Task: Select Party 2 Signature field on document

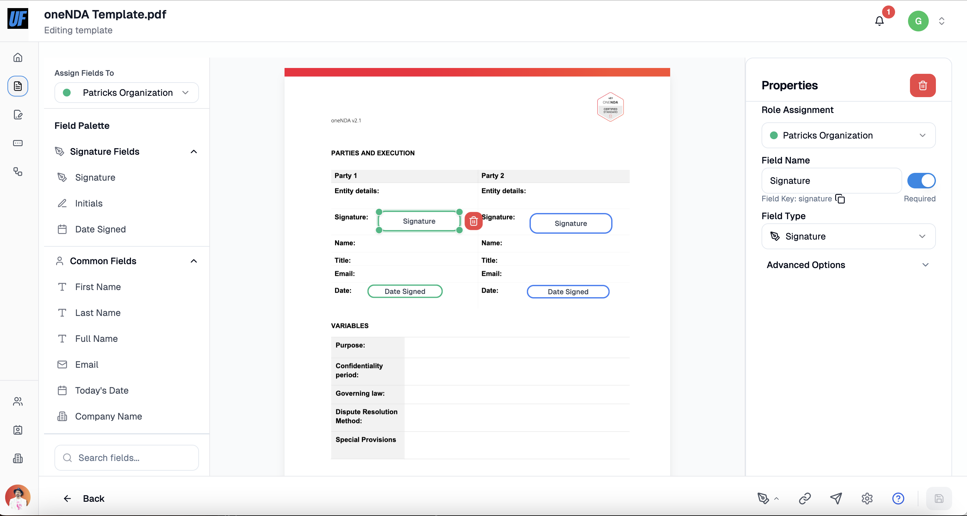Action: click(x=571, y=223)
